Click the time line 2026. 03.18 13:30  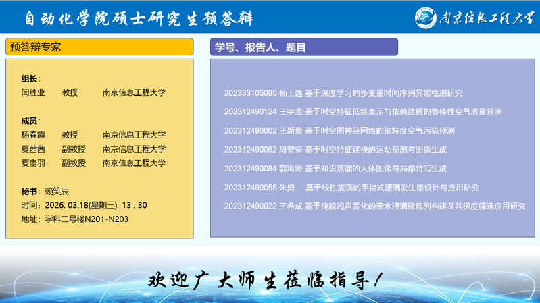coord(84,205)
